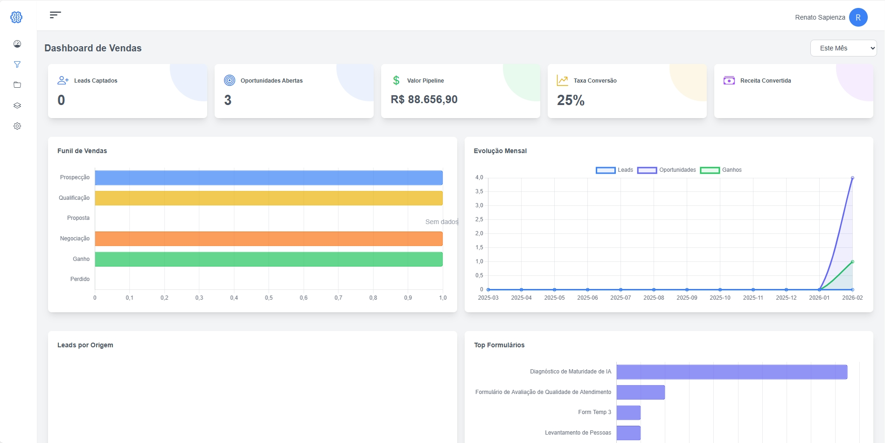Click the Diagnóstico de Maturidade de IA bar
This screenshot has height=443, width=885.
732,372
